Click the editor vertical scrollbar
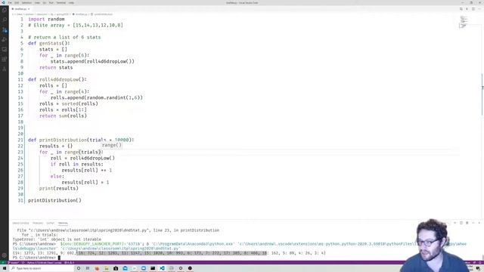484x272 pixels. pyautogui.click(x=482, y=94)
